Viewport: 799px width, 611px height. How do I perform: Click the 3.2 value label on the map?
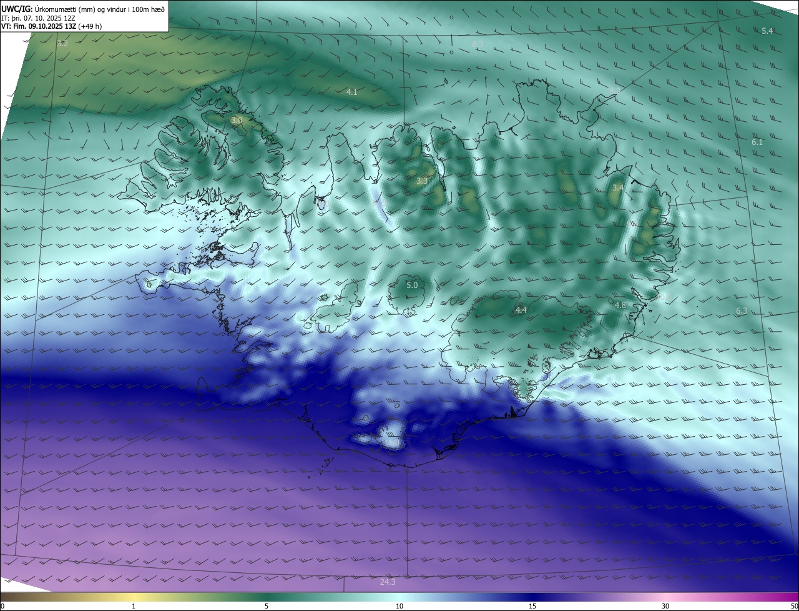click(62, 44)
